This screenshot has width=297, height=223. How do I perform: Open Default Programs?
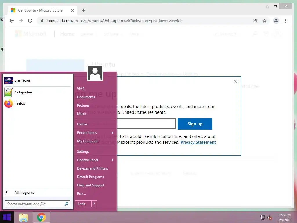(x=90, y=177)
